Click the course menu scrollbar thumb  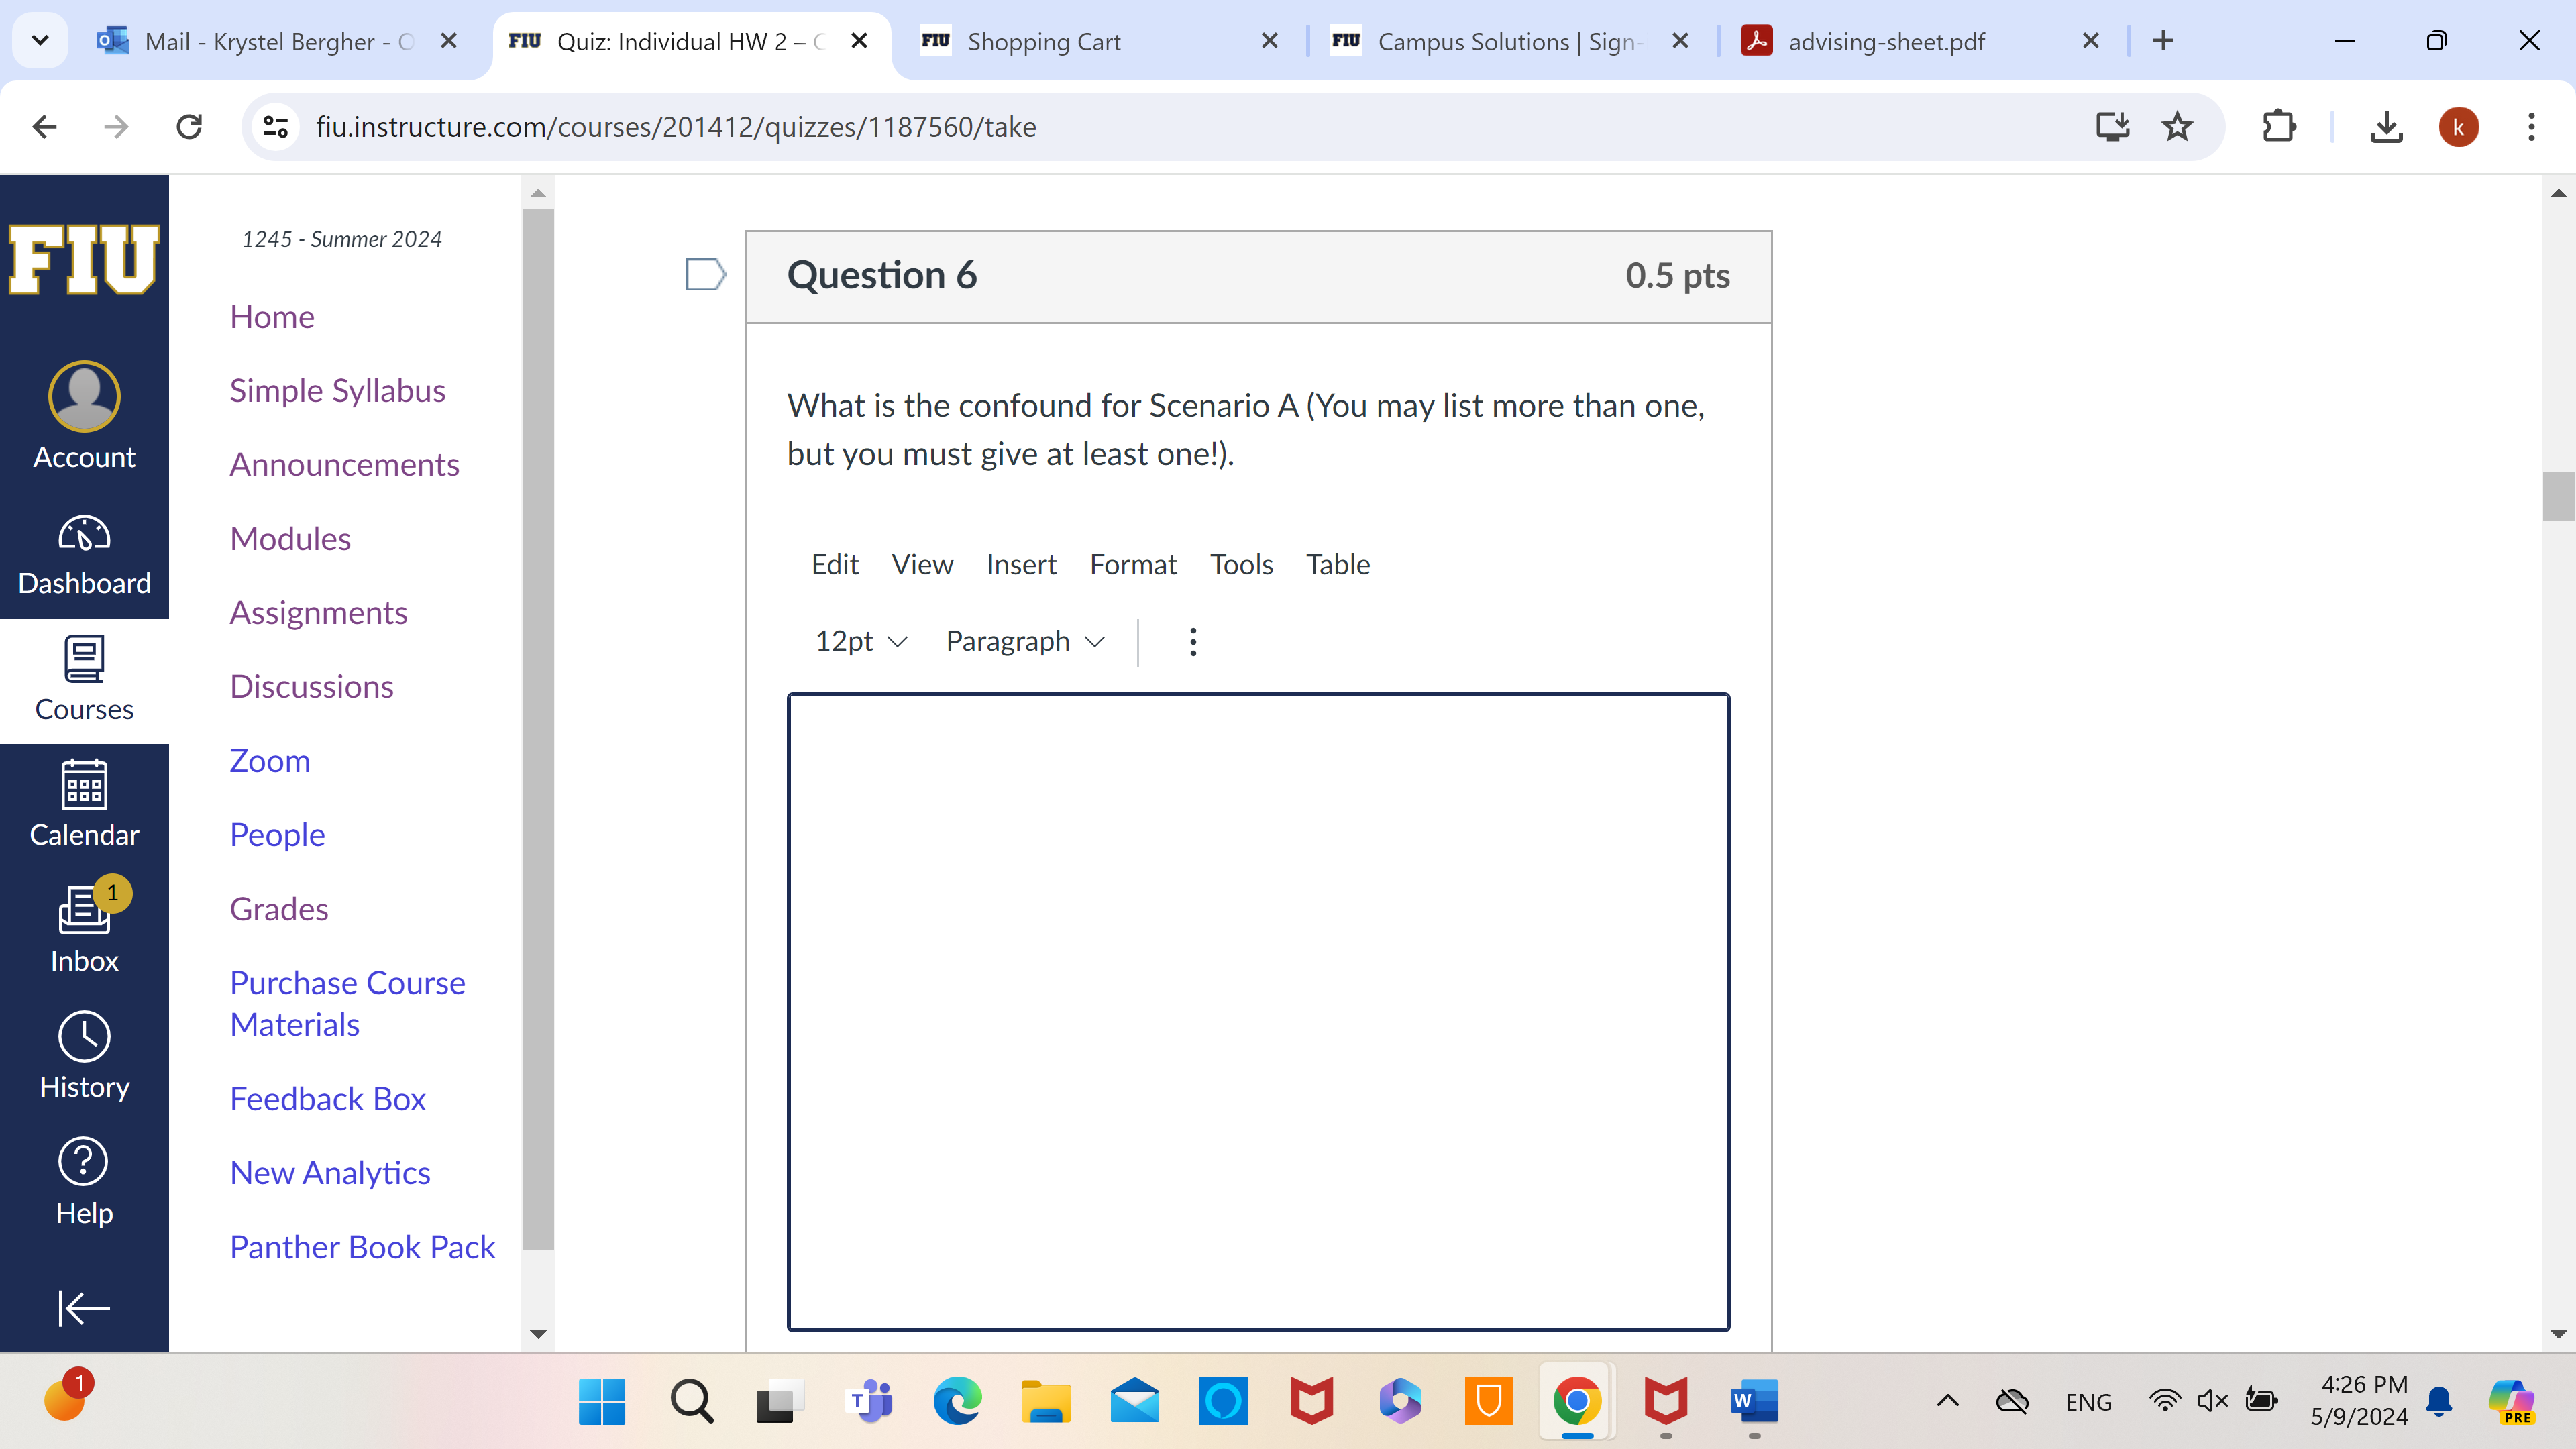tap(538, 729)
